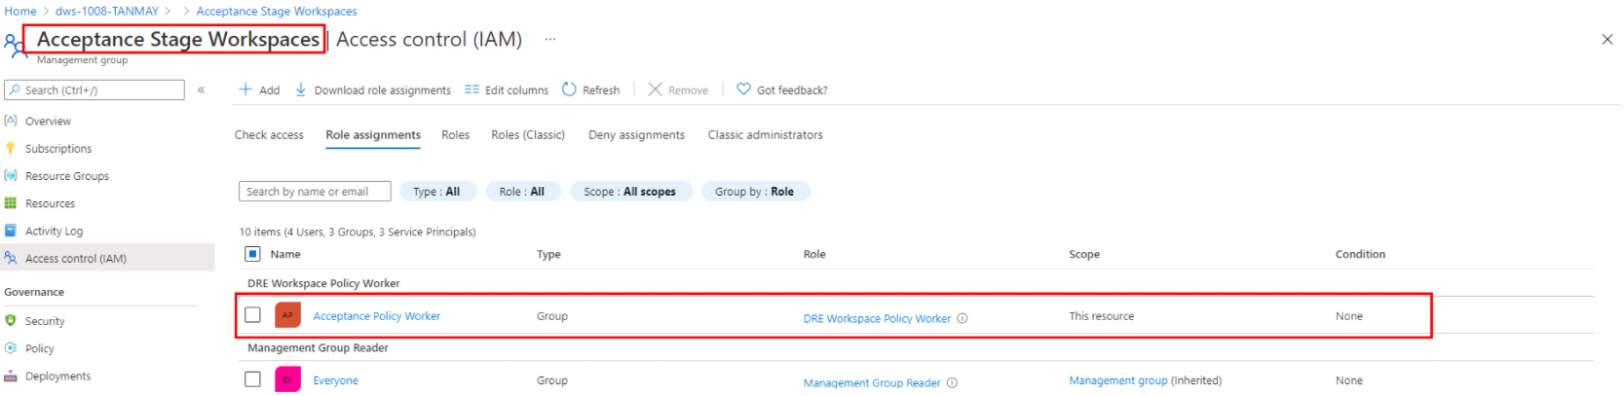This screenshot has width=1624, height=396.
Task: Collapse the sidebar with double chevron
Action: [x=201, y=90]
